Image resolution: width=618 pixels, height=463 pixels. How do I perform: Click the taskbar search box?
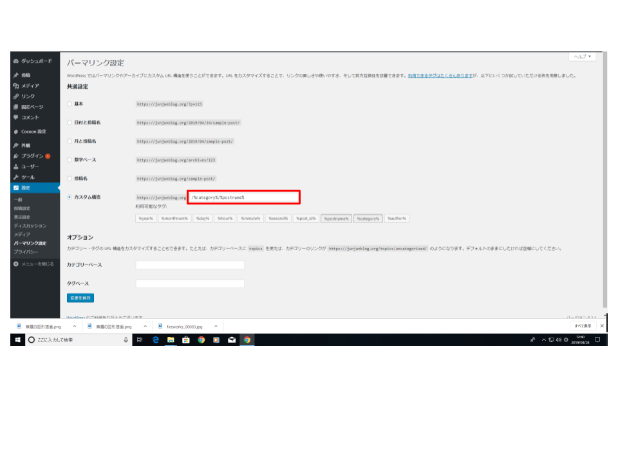click(x=79, y=340)
